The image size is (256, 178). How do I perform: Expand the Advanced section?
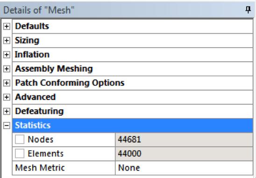click(x=7, y=97)
